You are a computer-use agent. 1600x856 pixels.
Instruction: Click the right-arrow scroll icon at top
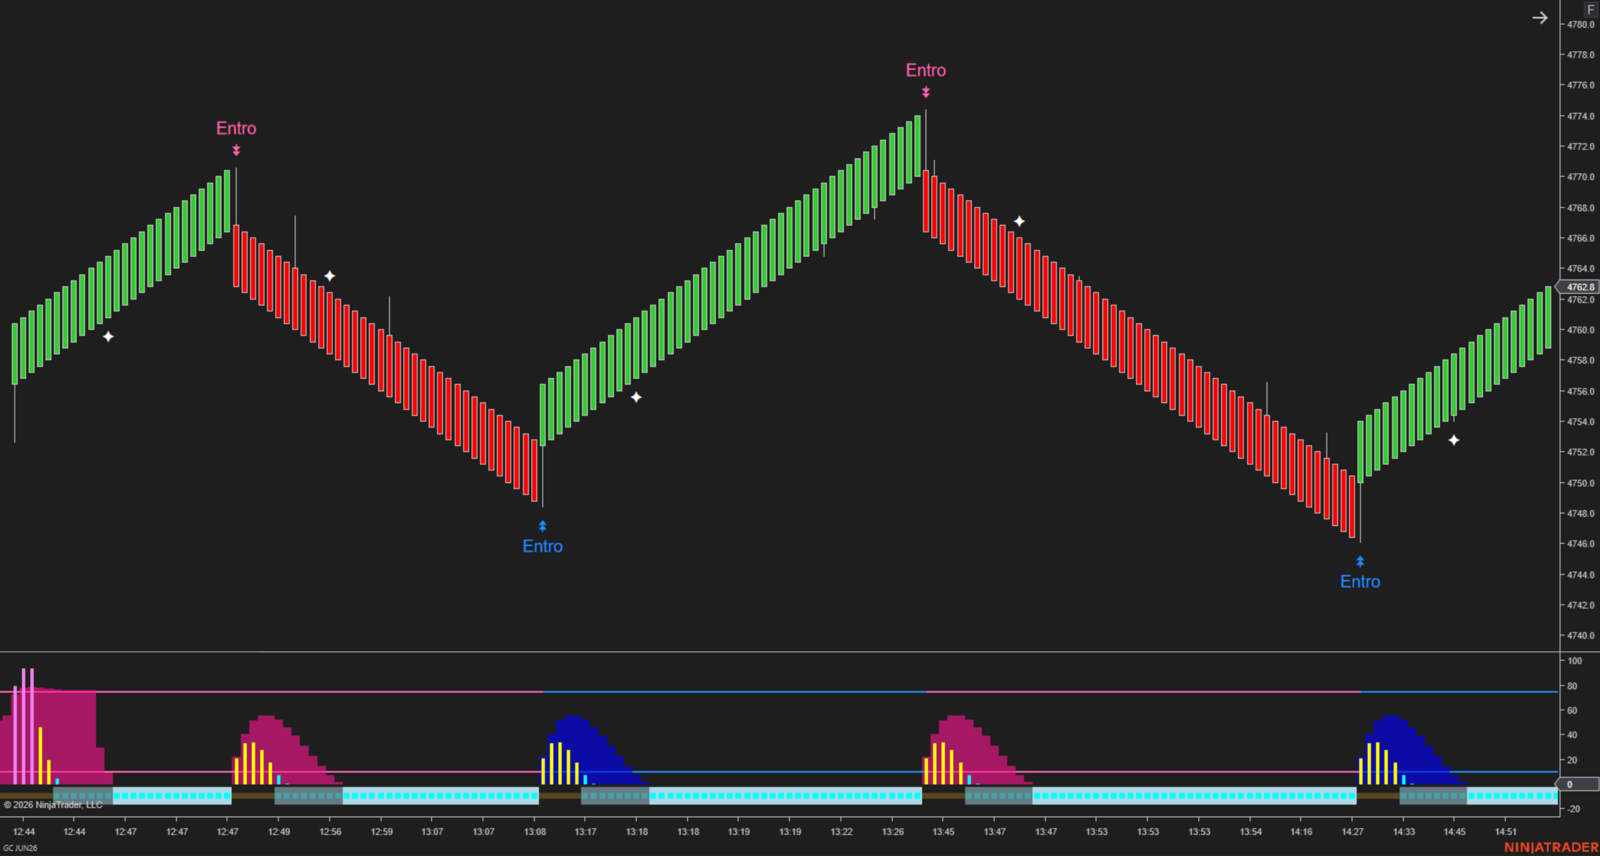[x=1539, y=18]
